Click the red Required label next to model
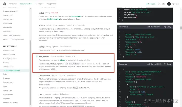This screenshot has height=107, width=182. pos(54,13)
